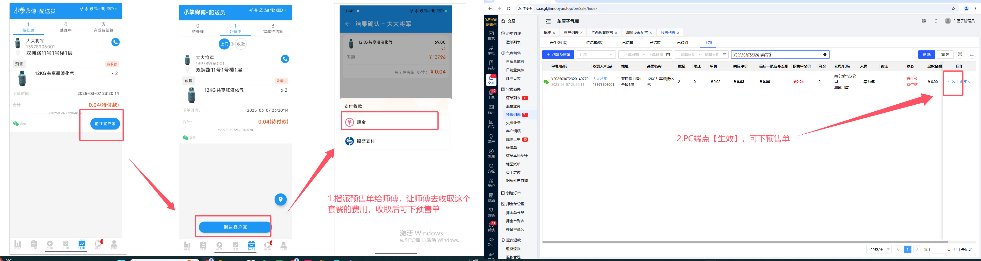Toggle fullscreen table icon next to 重置
Image resolution: width=981 pixels, height=261 pixels.
click(960, 55)
